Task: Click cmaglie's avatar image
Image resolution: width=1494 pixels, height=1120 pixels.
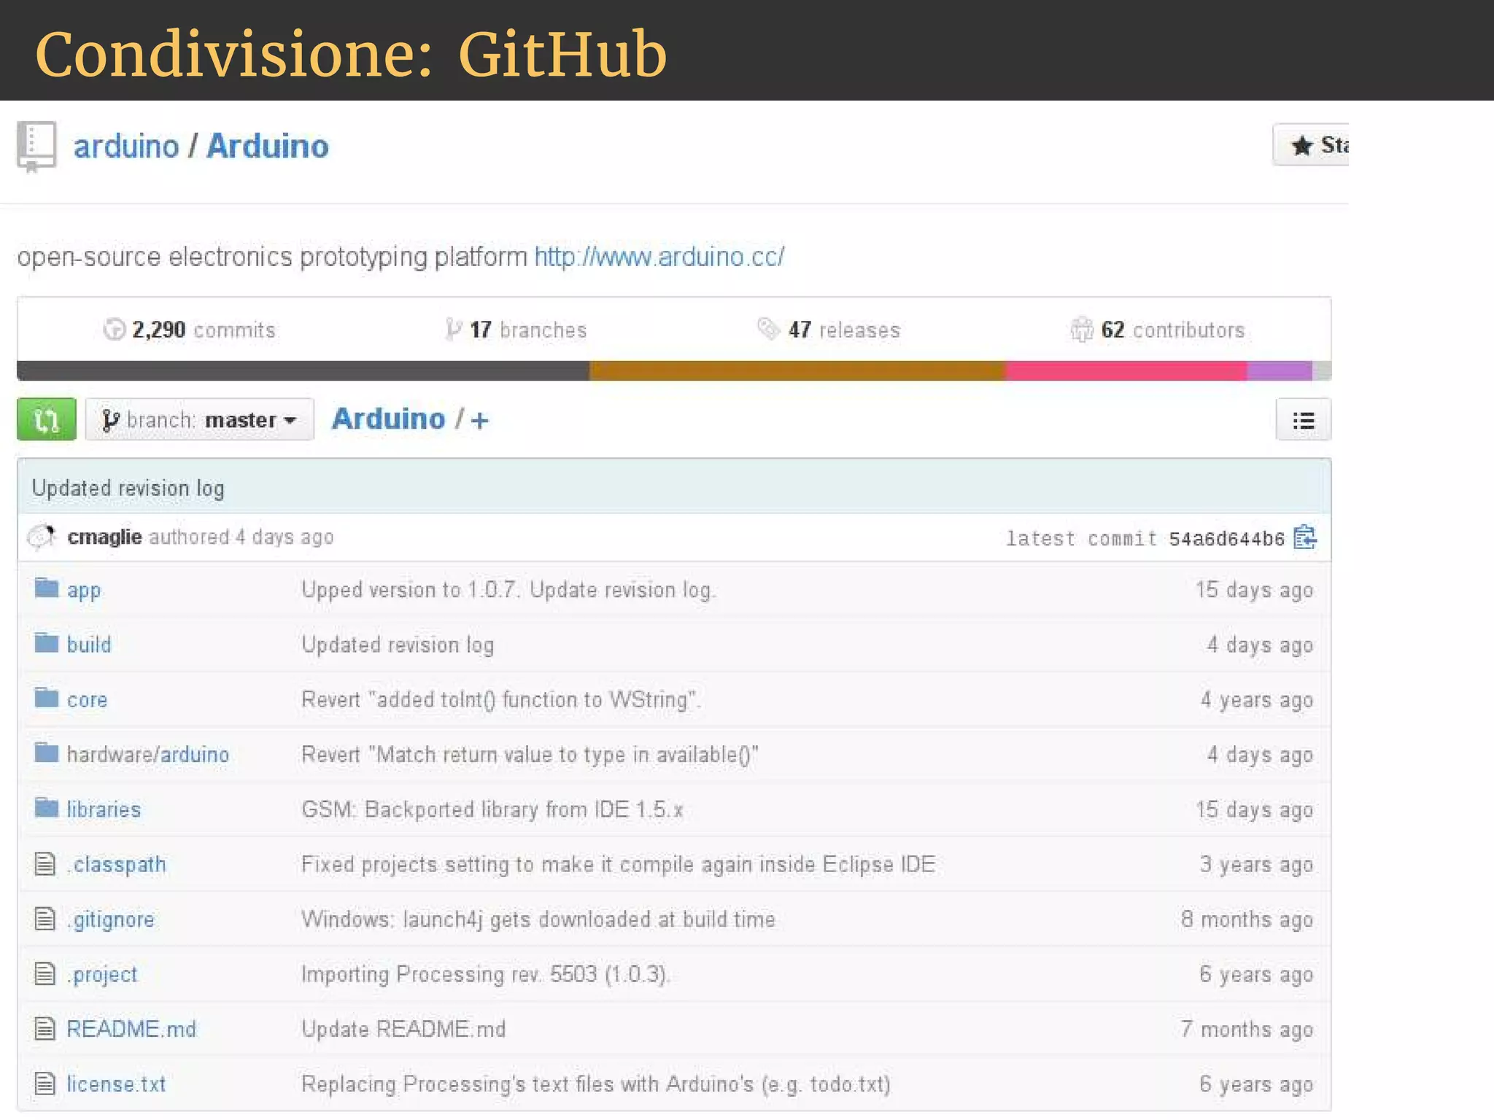Action: 42,537
